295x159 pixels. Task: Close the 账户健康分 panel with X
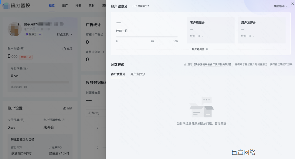(x=292, y=4)
